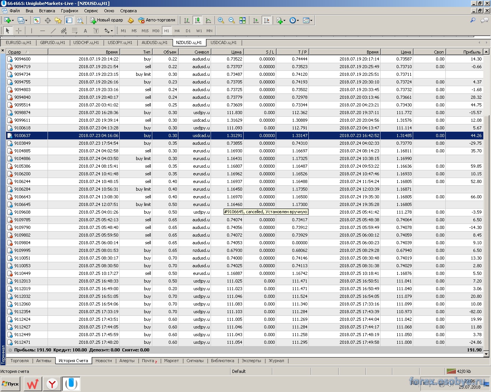Expand the Periodicity clock dropdown
491x392 pixels.
298,21
